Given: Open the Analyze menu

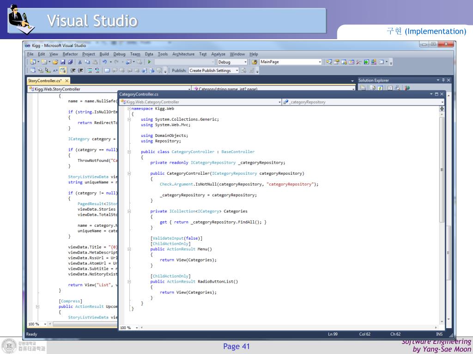Looking at the screenshot, I should (218, 54).
